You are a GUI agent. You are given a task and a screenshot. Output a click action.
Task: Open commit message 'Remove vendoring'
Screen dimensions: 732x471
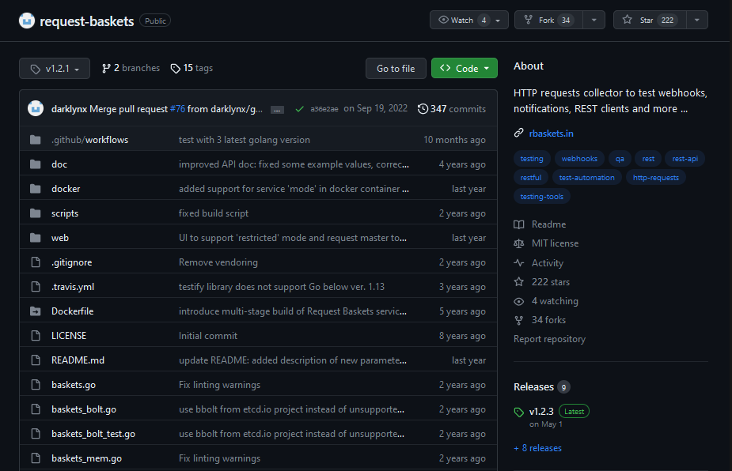pyautogui.click(x=218, y=262)
